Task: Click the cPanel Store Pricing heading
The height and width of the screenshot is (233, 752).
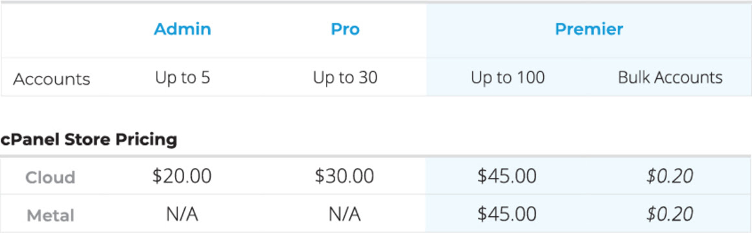Action: pyautogui.click(x=89, y=140)
